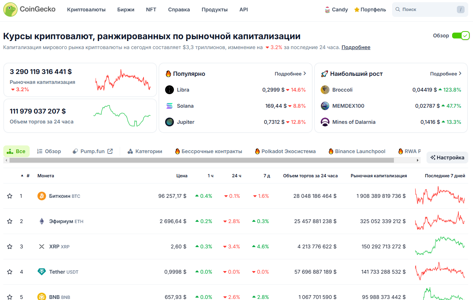The width and height of the screenshot is (473, 300).
Task: Open the Portfolio star icon
Action: [x=357, y=10]
